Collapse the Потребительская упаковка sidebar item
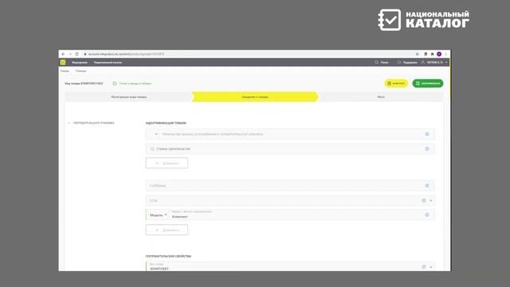 (69, 123)
